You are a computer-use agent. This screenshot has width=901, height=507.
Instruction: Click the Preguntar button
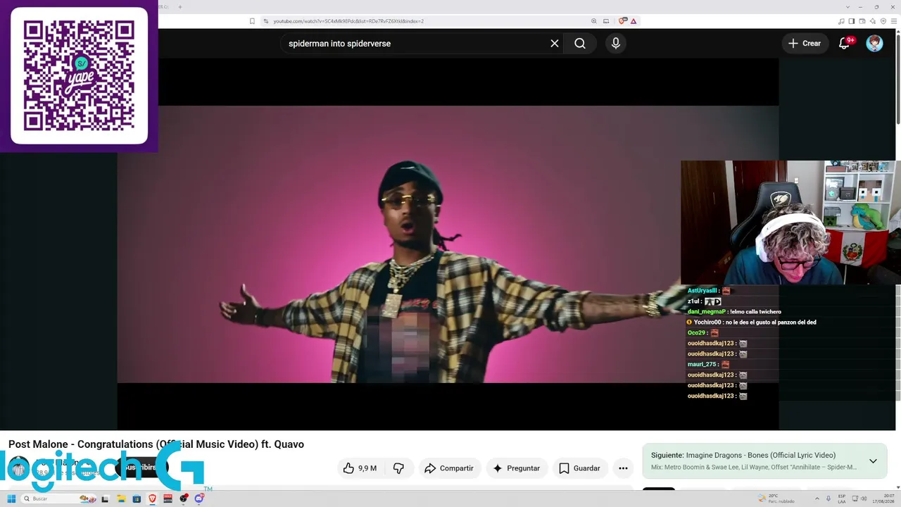[516, 468]
